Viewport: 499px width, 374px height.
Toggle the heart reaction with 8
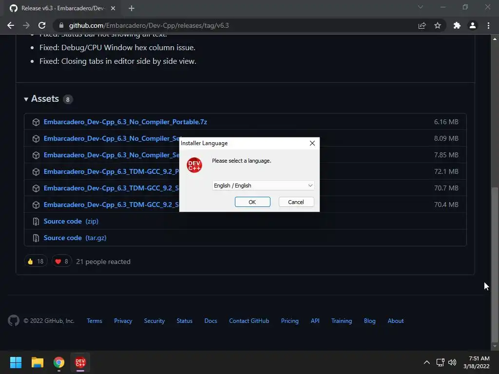[62, 261]
